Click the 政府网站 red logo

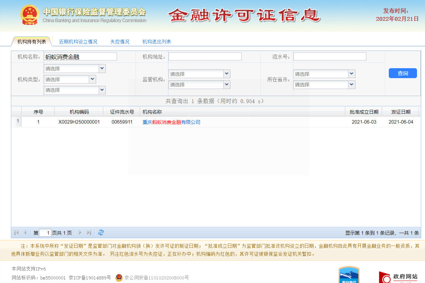click(x=398, y=277)
